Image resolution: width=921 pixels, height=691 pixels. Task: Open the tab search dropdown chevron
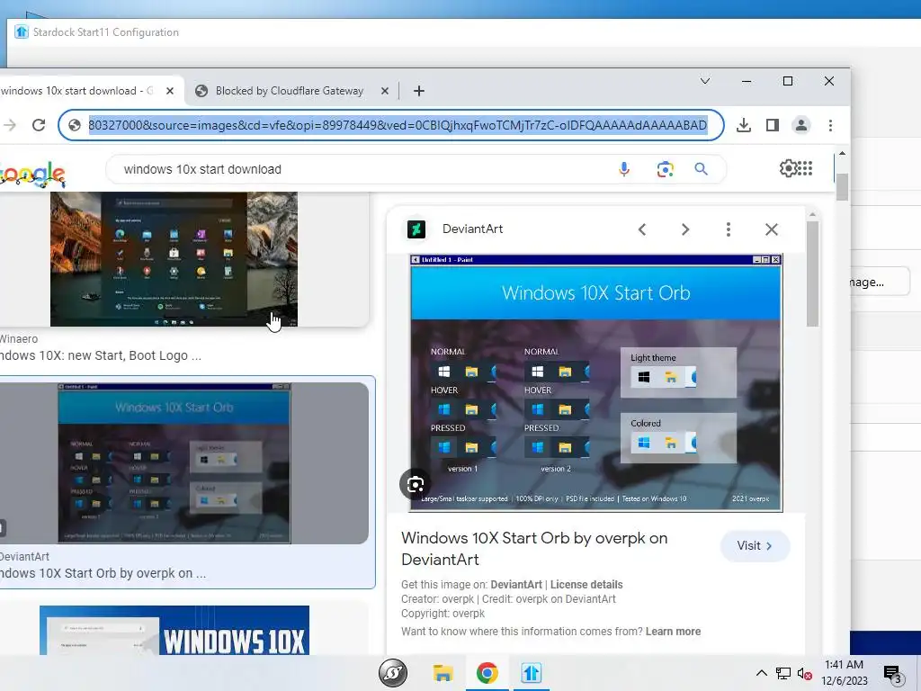(x=705, y=81)
